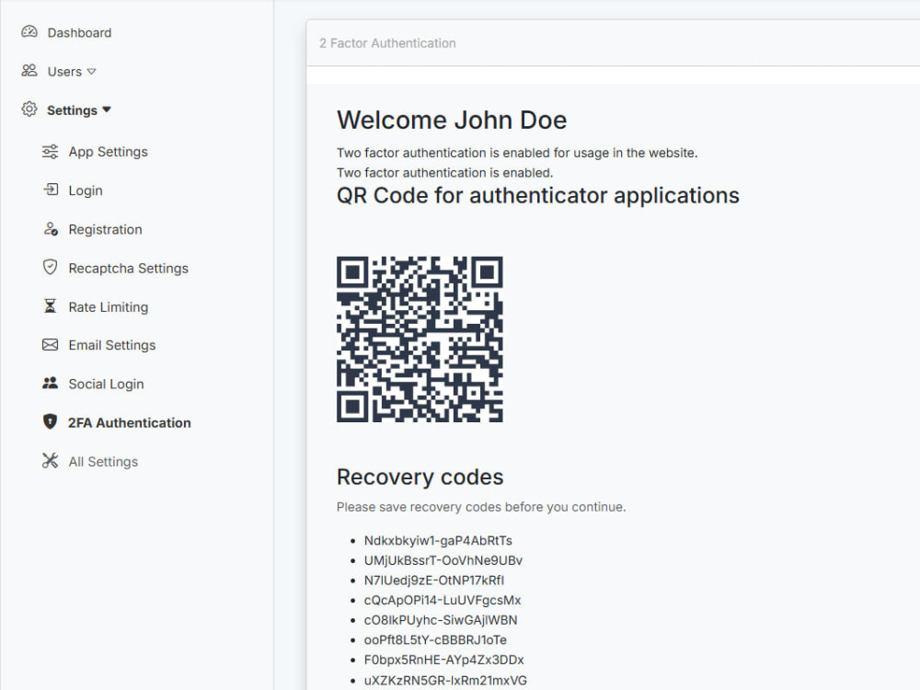Click the Rate Limiting hourglass icon
The image size is (920, 690).
tap(51, 306)
